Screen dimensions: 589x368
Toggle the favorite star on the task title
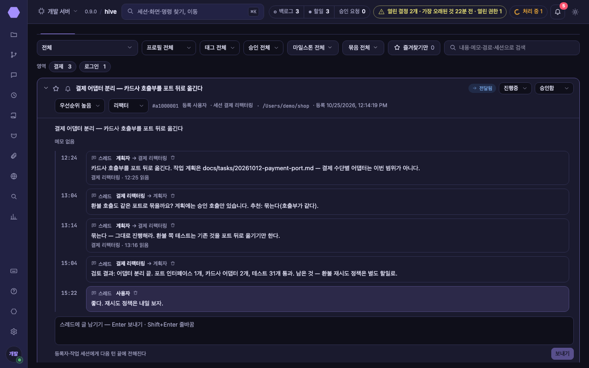click(56, 88)
